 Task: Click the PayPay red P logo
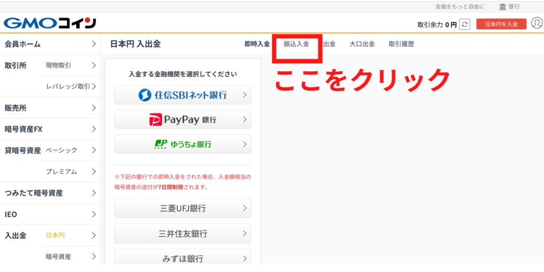click(156, 120)
